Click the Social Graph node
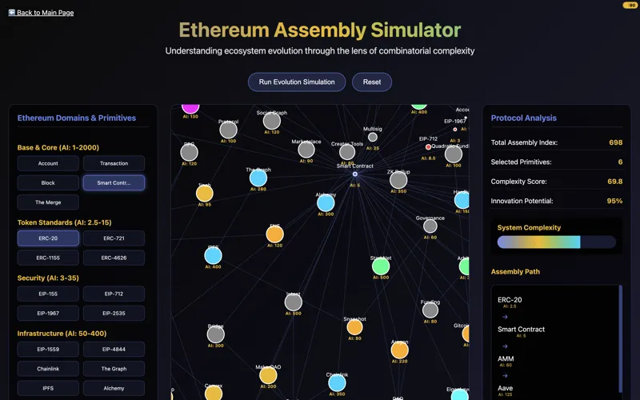640x400 pixels. (x=272, y=122)
